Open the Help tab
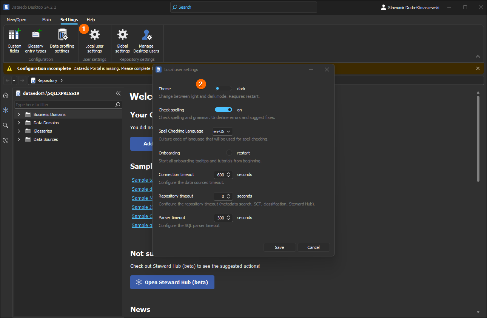 [91, 20]
